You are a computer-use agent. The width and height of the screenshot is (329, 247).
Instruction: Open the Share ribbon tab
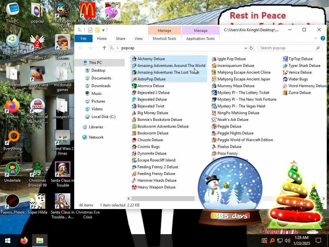(x=121, y=39)
